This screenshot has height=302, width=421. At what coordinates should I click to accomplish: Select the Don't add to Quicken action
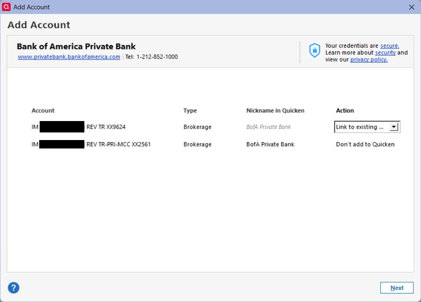click(x=365, y=144)
